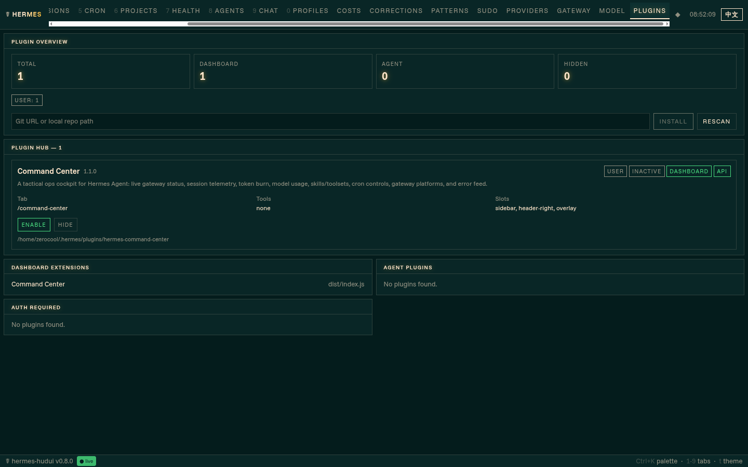The image size is (748, 467).
Task: Open the Costs tab
Action: 349,10
